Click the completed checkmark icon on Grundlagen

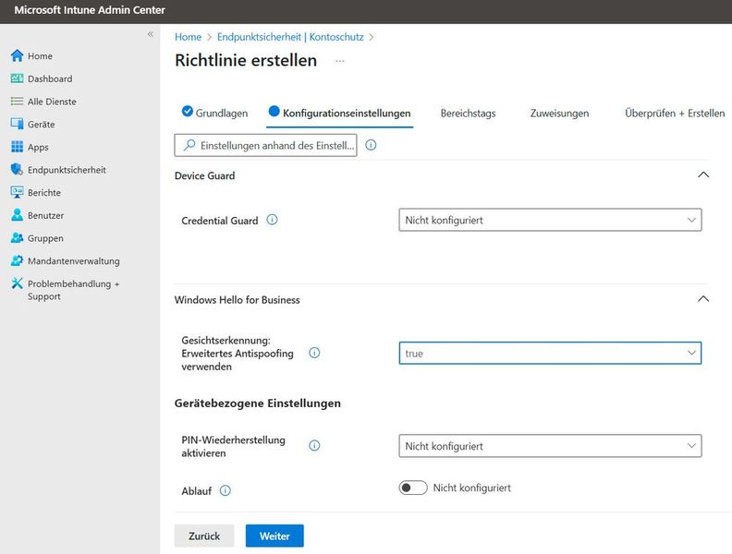188,111
